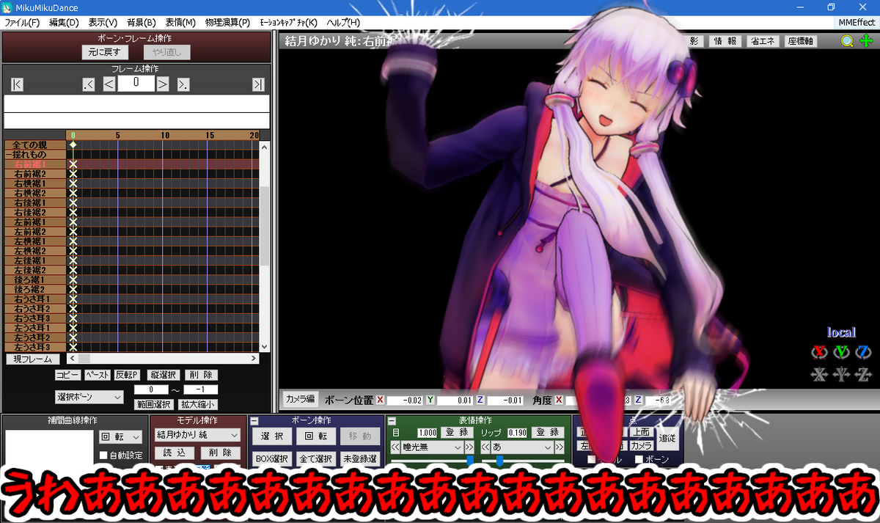
Task: Select next eye morph with '>>' button
Action: tap(469, 447)
